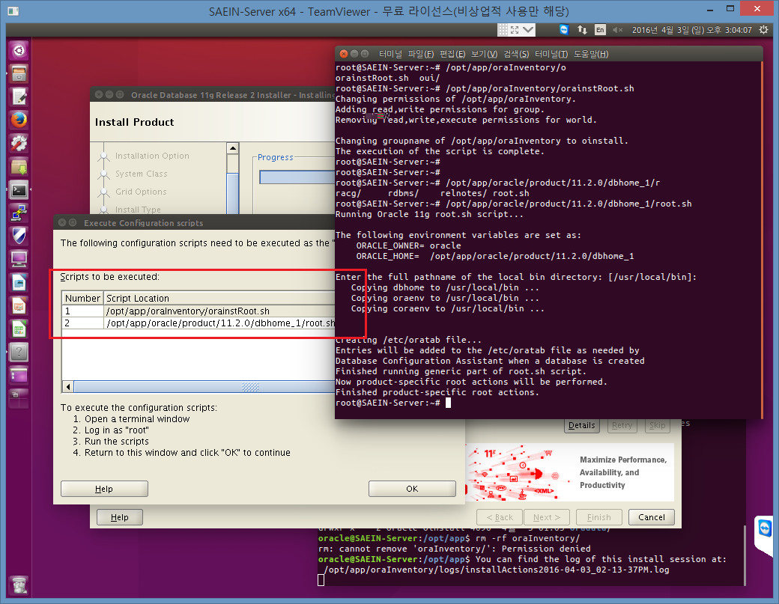This screenshot has width=779, height=604.
Task: Open the 보기(V) menu in terminal
Action: pyautogui.click(x=484, y=54)
